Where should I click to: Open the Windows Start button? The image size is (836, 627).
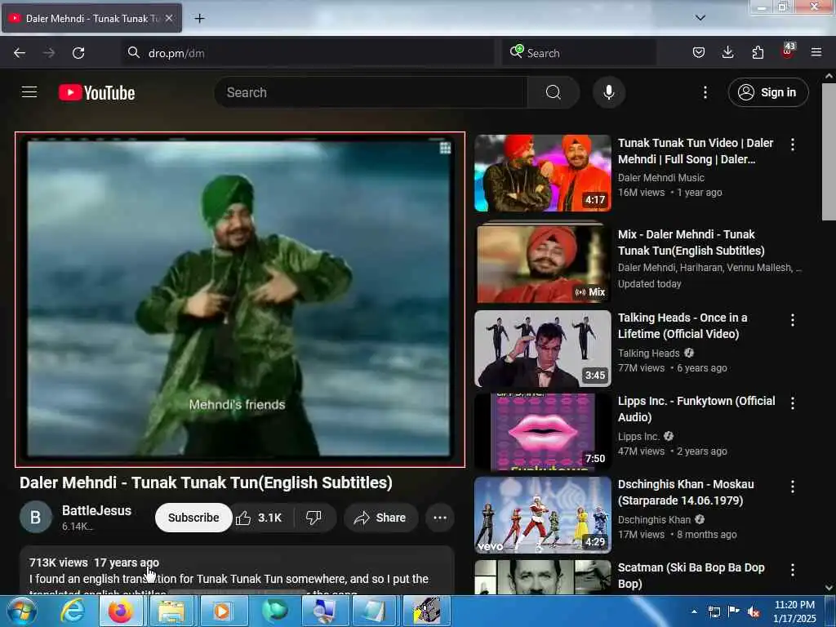[x=20, y=611]
